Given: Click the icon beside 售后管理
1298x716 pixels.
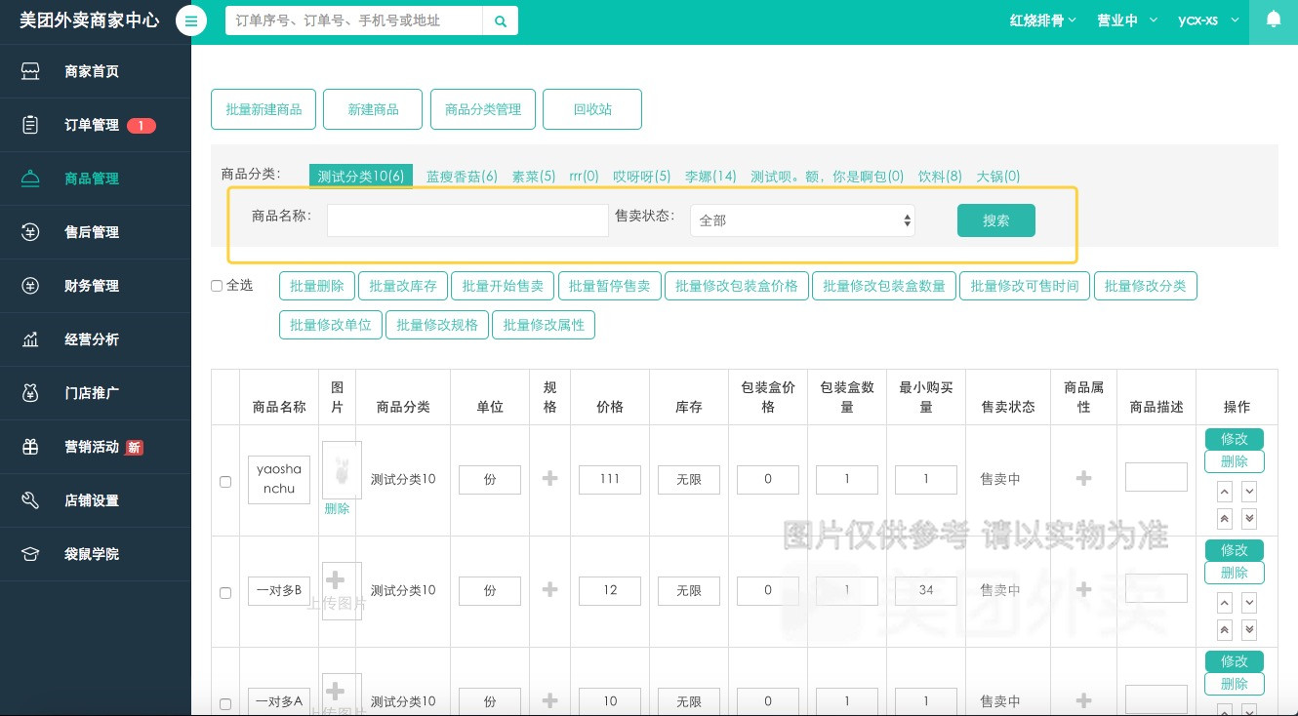Looking at the screenshot, I should [30, 232].
